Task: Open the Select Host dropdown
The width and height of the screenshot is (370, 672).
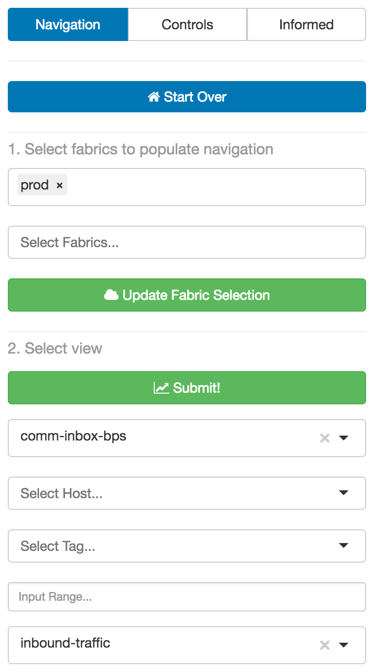Action: pos(186,493)
